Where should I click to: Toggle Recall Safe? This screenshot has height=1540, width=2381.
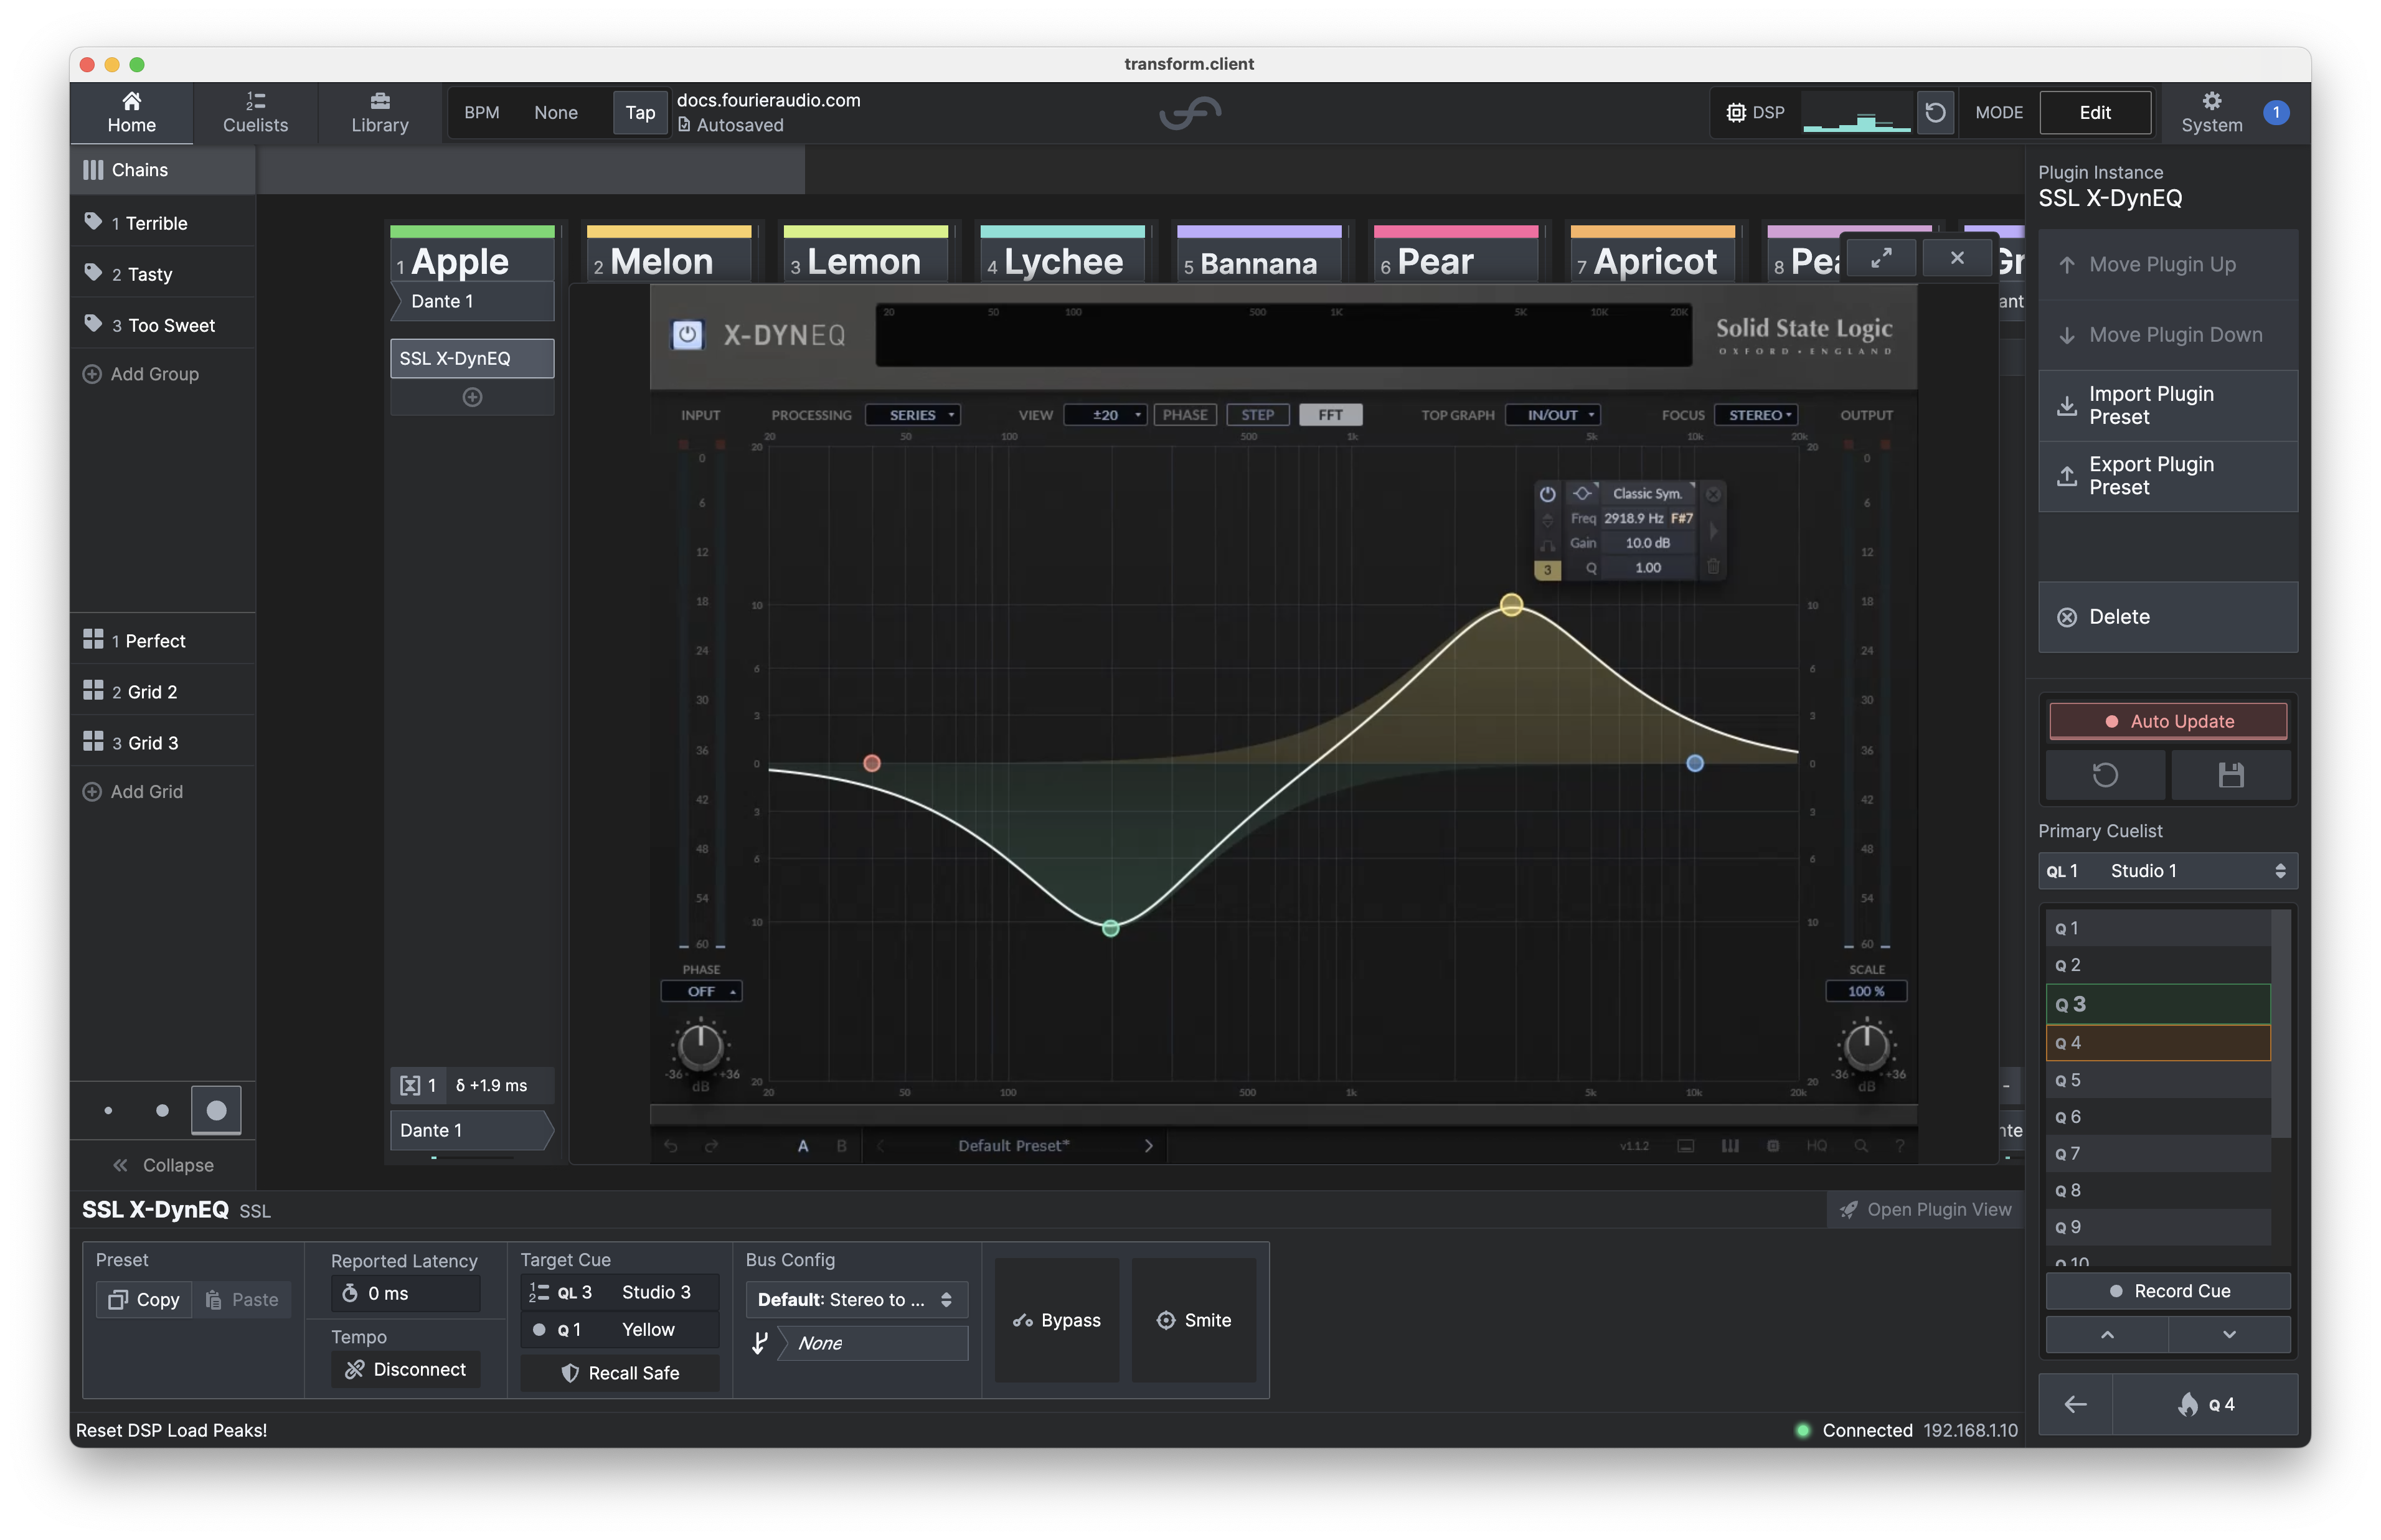pyautogui.click(x=620, y=1373)
